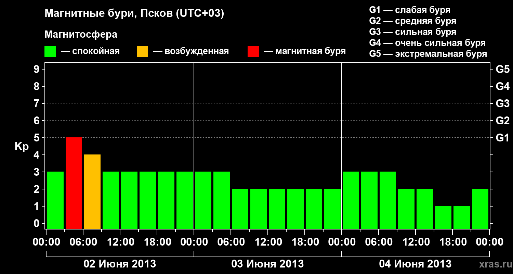Click the 5 value on Kp axis
Screen dimensions: 513x274
tap(37, 138)
